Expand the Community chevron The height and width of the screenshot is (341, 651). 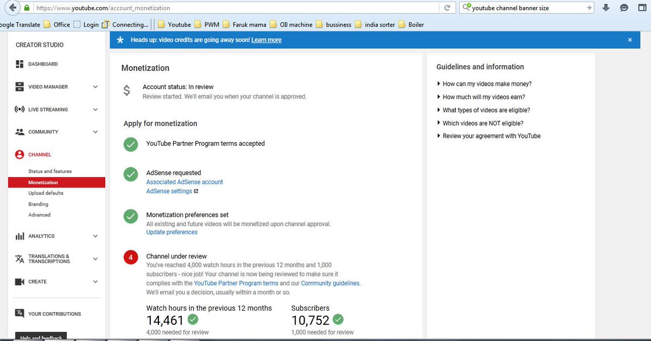click(95, 132)
